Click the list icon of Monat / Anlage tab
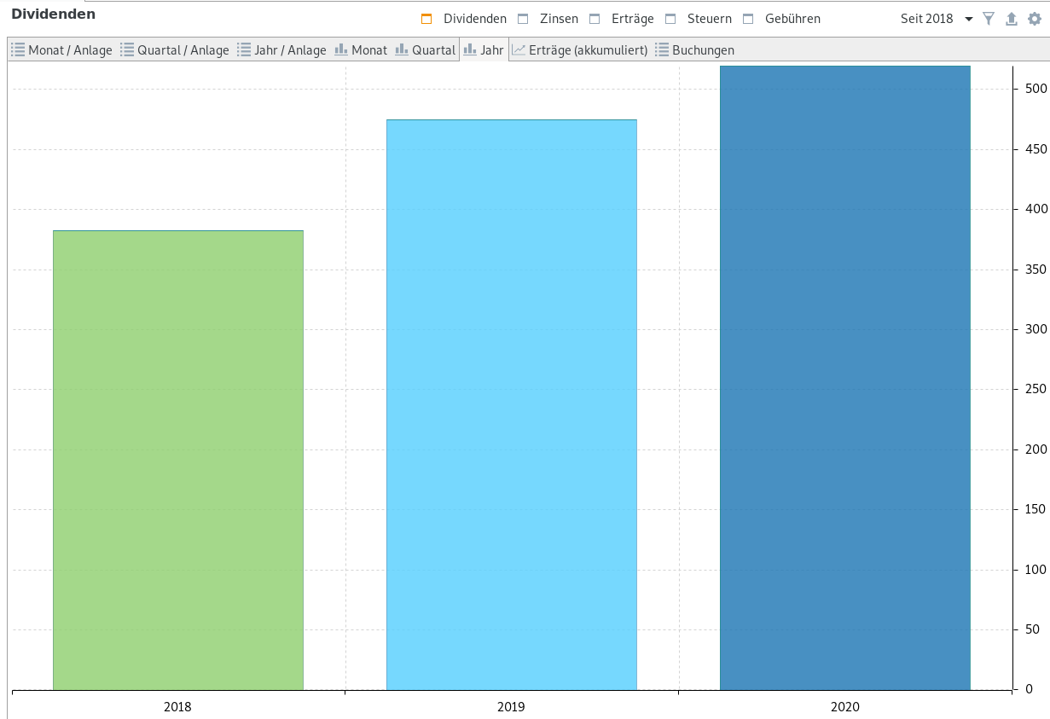1050x719 pixels. tap(18, 50)
